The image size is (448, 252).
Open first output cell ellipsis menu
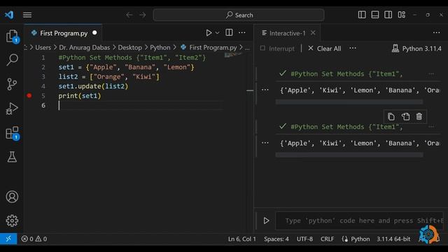[265, 90]
